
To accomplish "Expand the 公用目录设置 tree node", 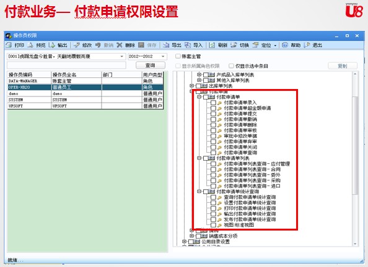I will (184, 241).
